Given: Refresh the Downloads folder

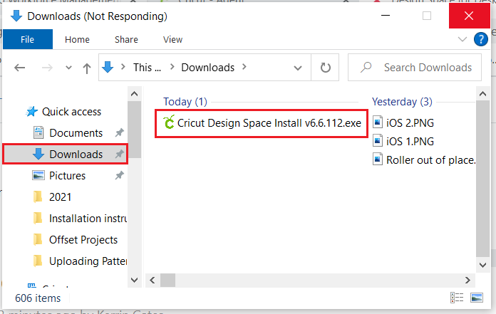Looking at the screenshot, I should coord(325,67).
